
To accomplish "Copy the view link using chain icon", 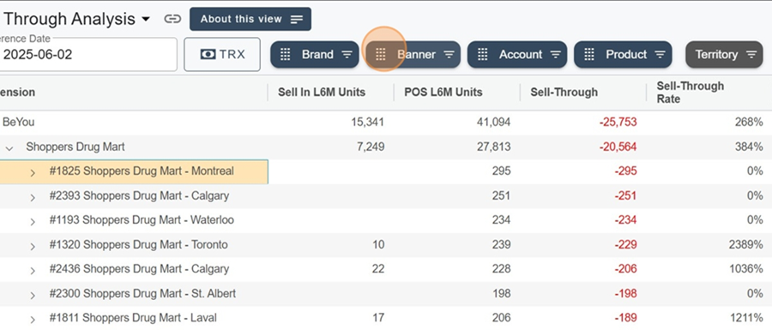I will (x=172, y=19).
